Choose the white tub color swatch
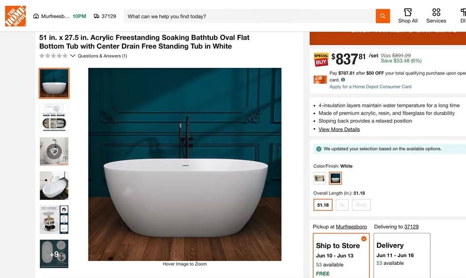This screenshot has width=466, height=278. tap(335, 178)
